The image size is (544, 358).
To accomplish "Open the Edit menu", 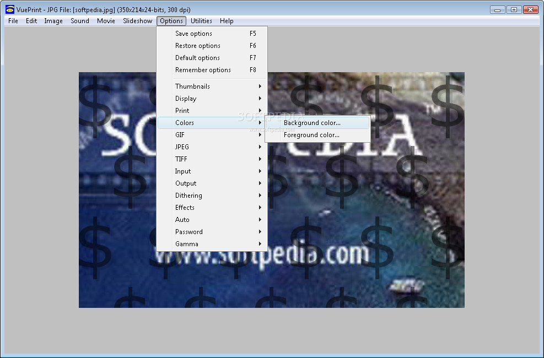I will (x=31, y=21).
